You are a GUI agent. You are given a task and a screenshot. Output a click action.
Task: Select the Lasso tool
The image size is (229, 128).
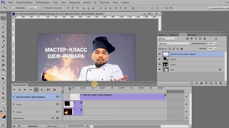pos(3,27)
